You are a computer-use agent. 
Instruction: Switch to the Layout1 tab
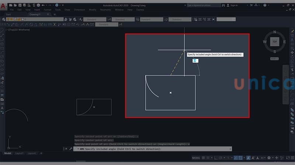click(20, 153)
